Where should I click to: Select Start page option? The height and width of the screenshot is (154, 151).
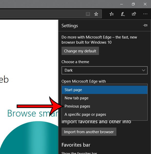click(105, 90)
